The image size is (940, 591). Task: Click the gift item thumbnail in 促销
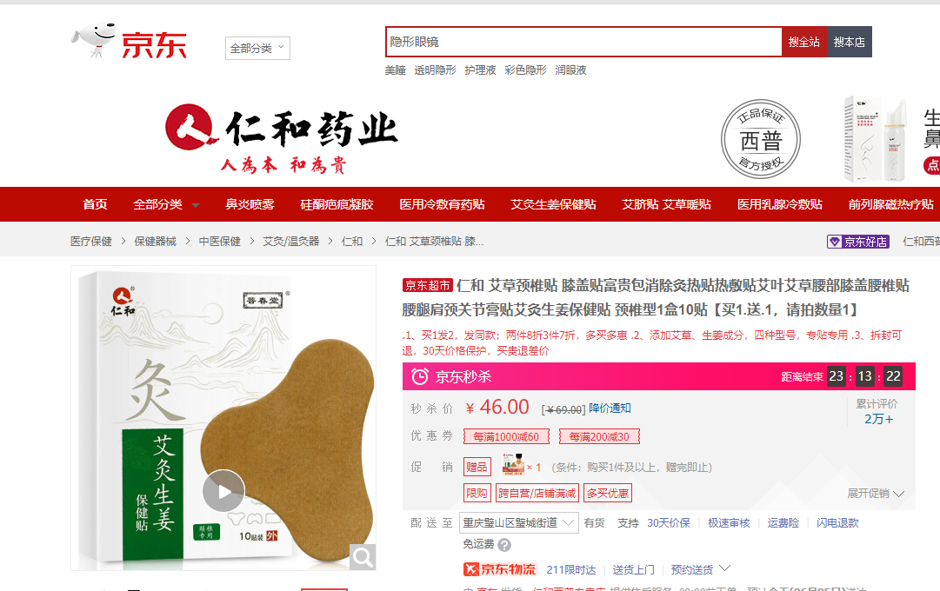click(x=513, y=466)
